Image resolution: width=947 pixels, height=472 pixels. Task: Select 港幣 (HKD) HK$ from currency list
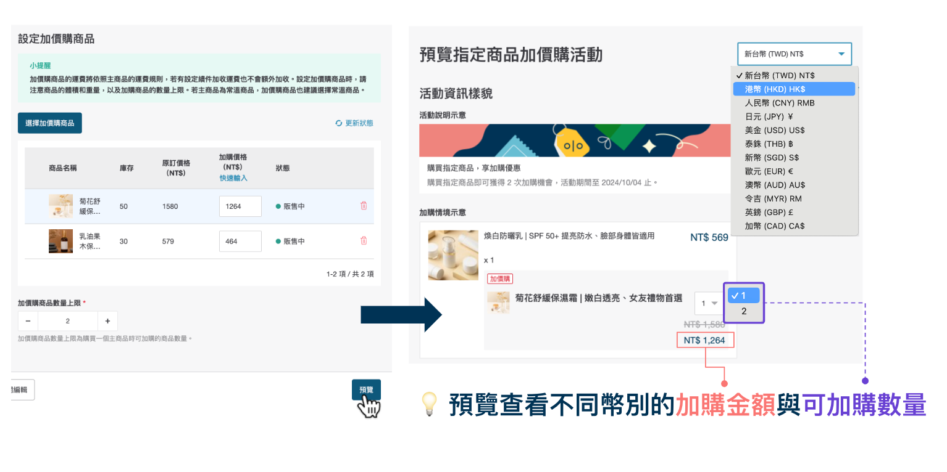tap(793, 89)
